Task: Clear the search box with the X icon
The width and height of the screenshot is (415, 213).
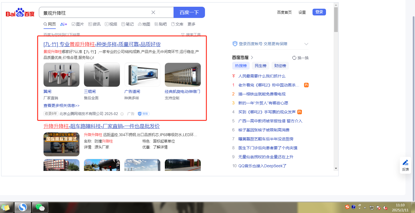Action: (153, 12)
